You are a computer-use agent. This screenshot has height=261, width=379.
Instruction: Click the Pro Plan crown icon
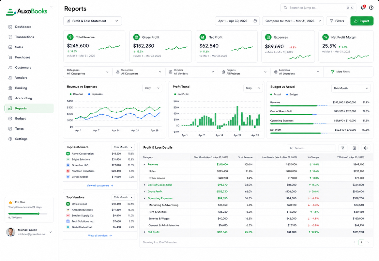10,202
